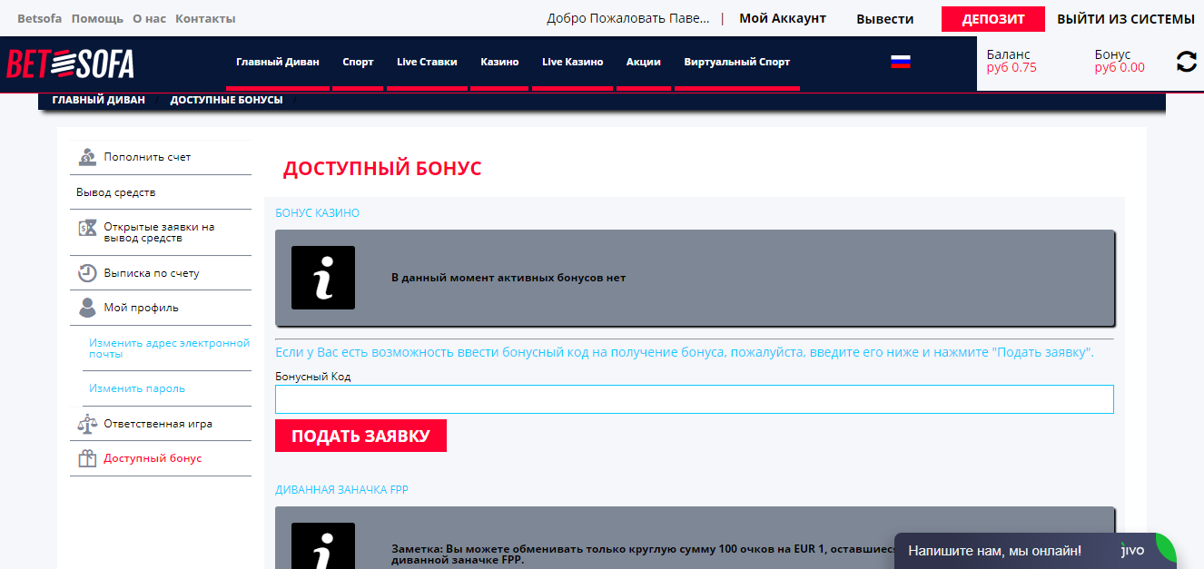The width and height of the screenshot is (1204, 569).
Task: Click the ДОСТУПНЫЕ БОНУСЫ breadcrumb
Action: coord(226,100)
